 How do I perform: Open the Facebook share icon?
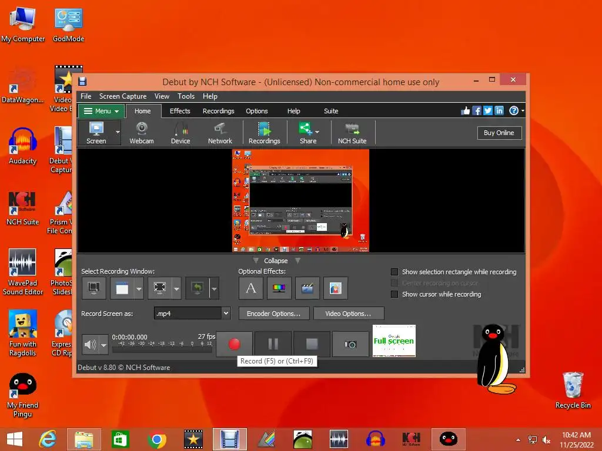click(x=476, y=111)
